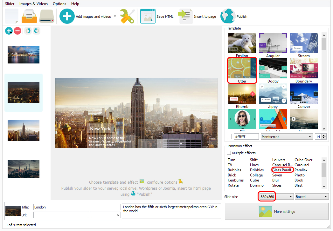
Task: Rotate the image counterclockwise
Action: 28,31
